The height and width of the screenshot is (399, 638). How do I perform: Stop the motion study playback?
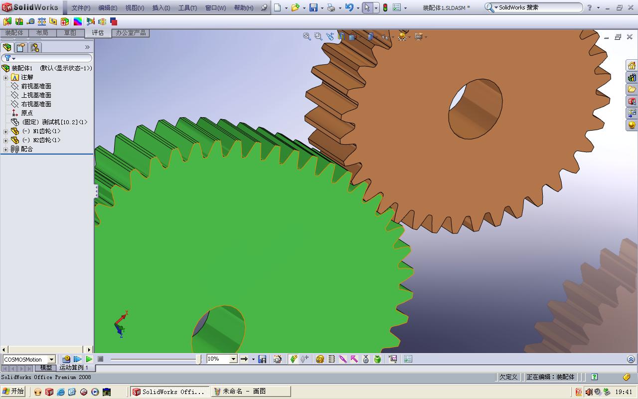[100, 359]
